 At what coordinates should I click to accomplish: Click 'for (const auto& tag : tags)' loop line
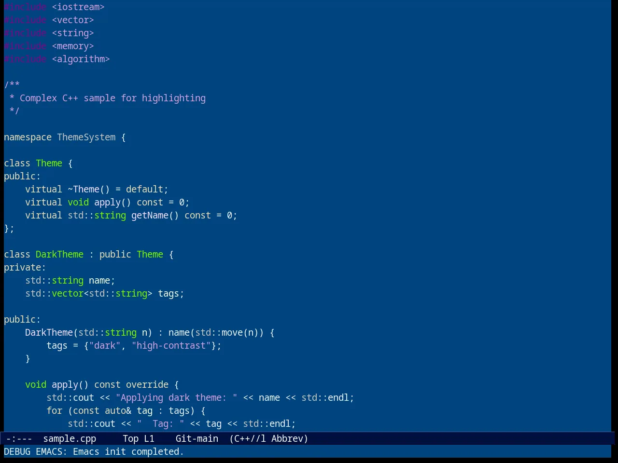click(126, 410)
